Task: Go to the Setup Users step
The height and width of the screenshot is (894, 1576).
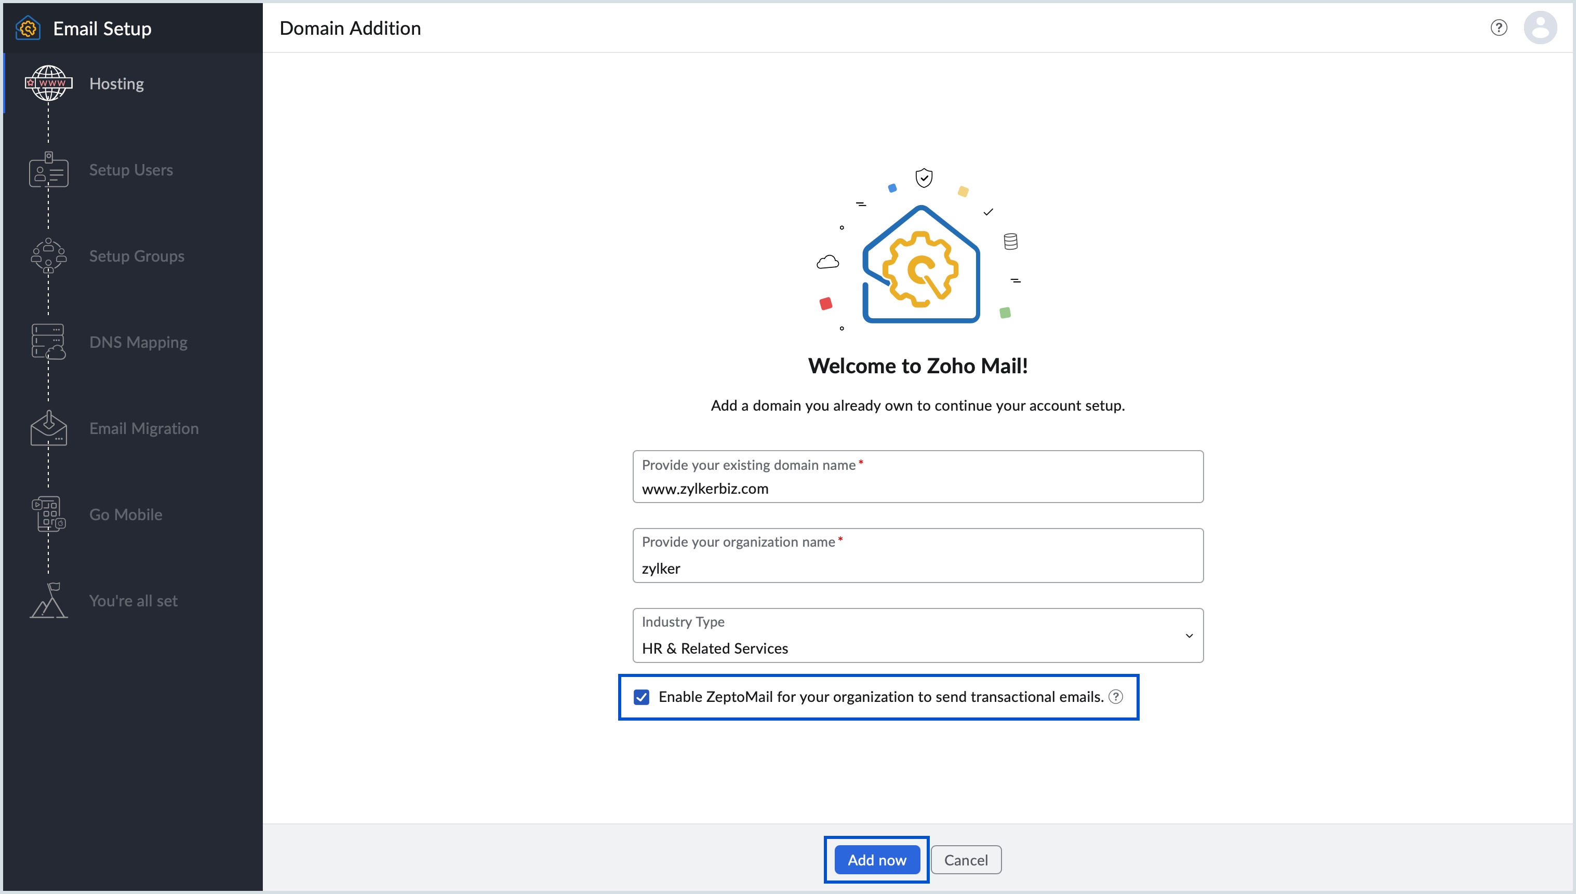Action: pos(131,169)
